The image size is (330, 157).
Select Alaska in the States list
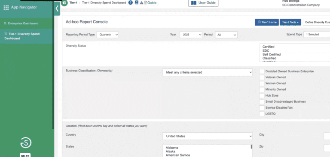click(171, 151)
